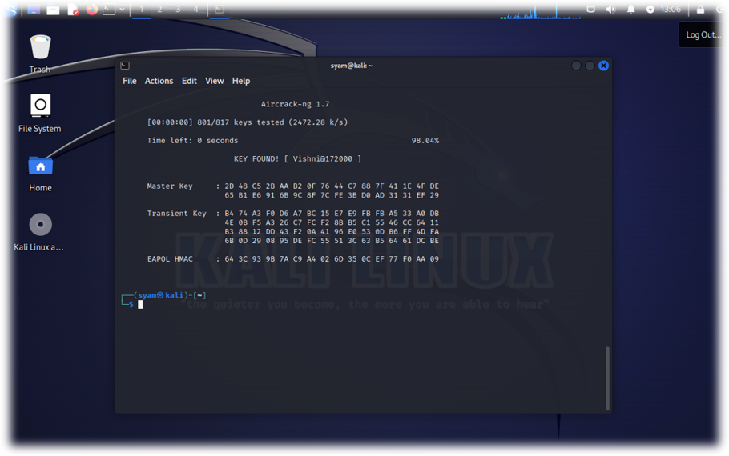Viewport: 729px width, 456px height.
Task: Click the terminal icon in window title bar
Action: coord(125,66)
